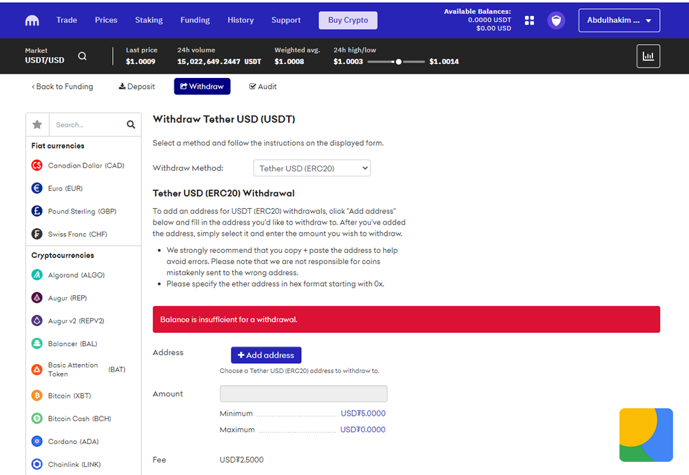Select Euro (EUR) in list
This screenshot has width=689, height=475.
pos(65,188)
